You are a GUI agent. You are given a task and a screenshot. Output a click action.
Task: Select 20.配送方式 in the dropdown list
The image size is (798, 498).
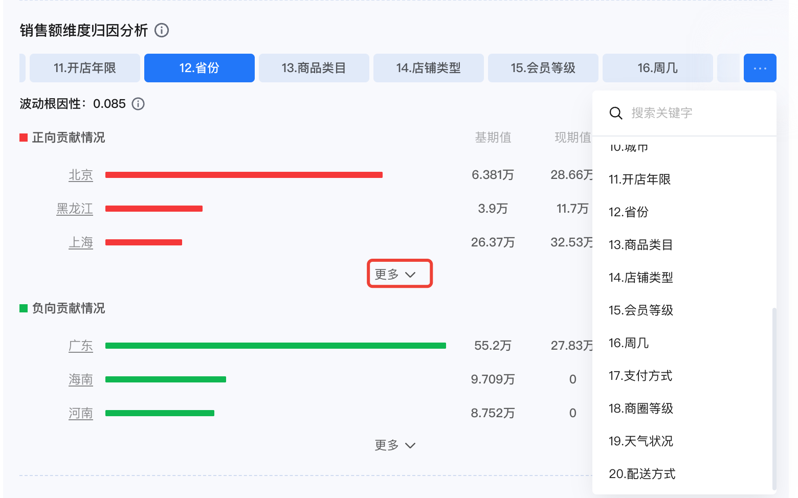click(642, 474)
